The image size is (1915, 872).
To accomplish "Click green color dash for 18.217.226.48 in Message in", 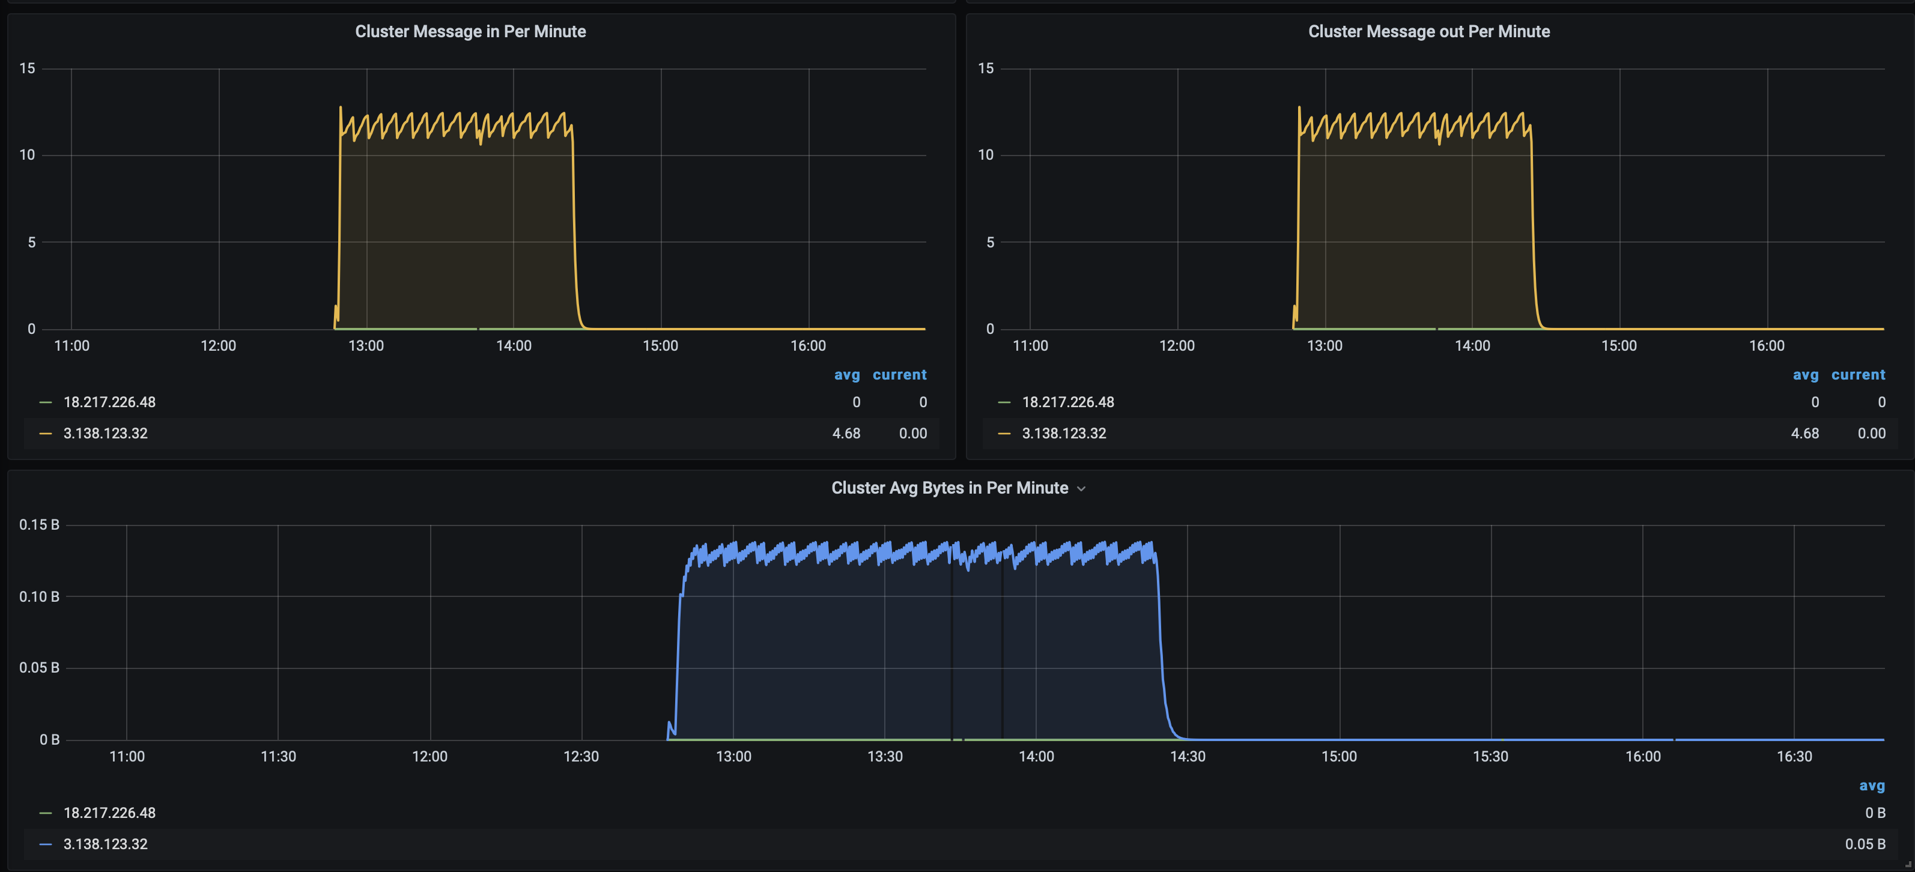I will coord(45,402).
